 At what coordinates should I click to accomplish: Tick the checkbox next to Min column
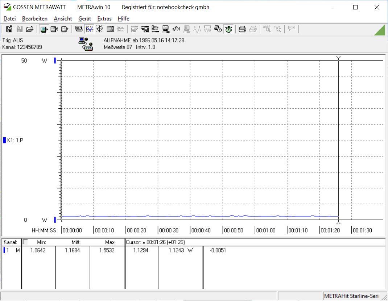coord(25,242)
